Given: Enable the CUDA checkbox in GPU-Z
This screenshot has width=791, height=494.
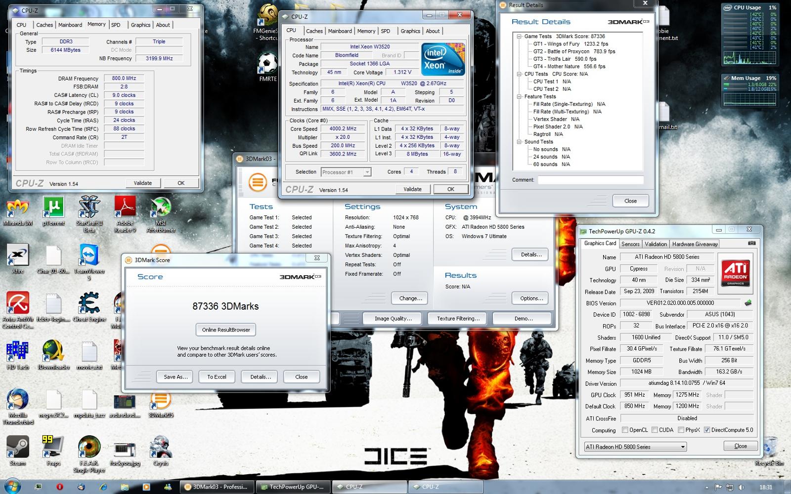Looking at the screenshot, I should click(x=655, y=430).
